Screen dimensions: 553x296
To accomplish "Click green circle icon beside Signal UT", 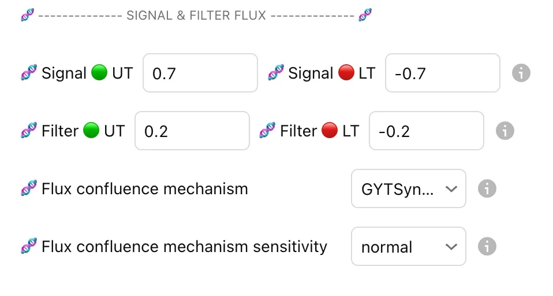I will [x=99, y=73].
